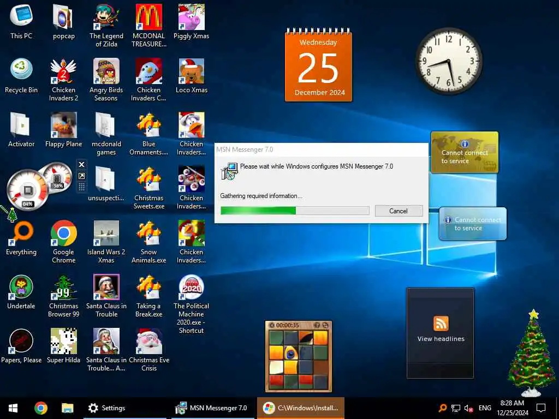Launch Chicken Invaders C... snowman icon
This screenshot has width=559, height=419.
[148, 79]
